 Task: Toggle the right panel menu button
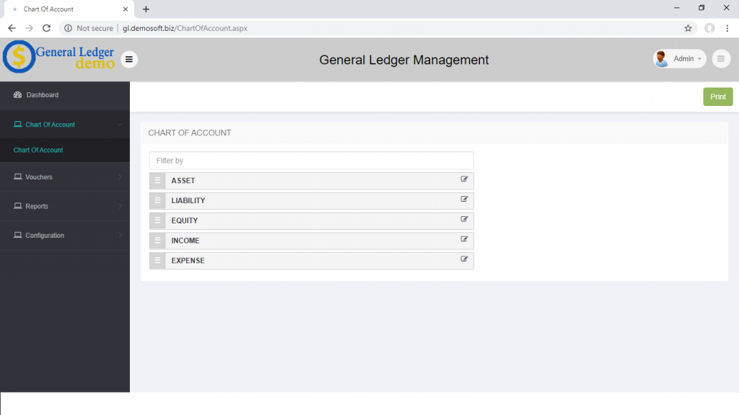[720, 59]
